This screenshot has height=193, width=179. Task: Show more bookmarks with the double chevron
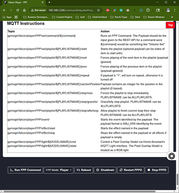[172, 17]
